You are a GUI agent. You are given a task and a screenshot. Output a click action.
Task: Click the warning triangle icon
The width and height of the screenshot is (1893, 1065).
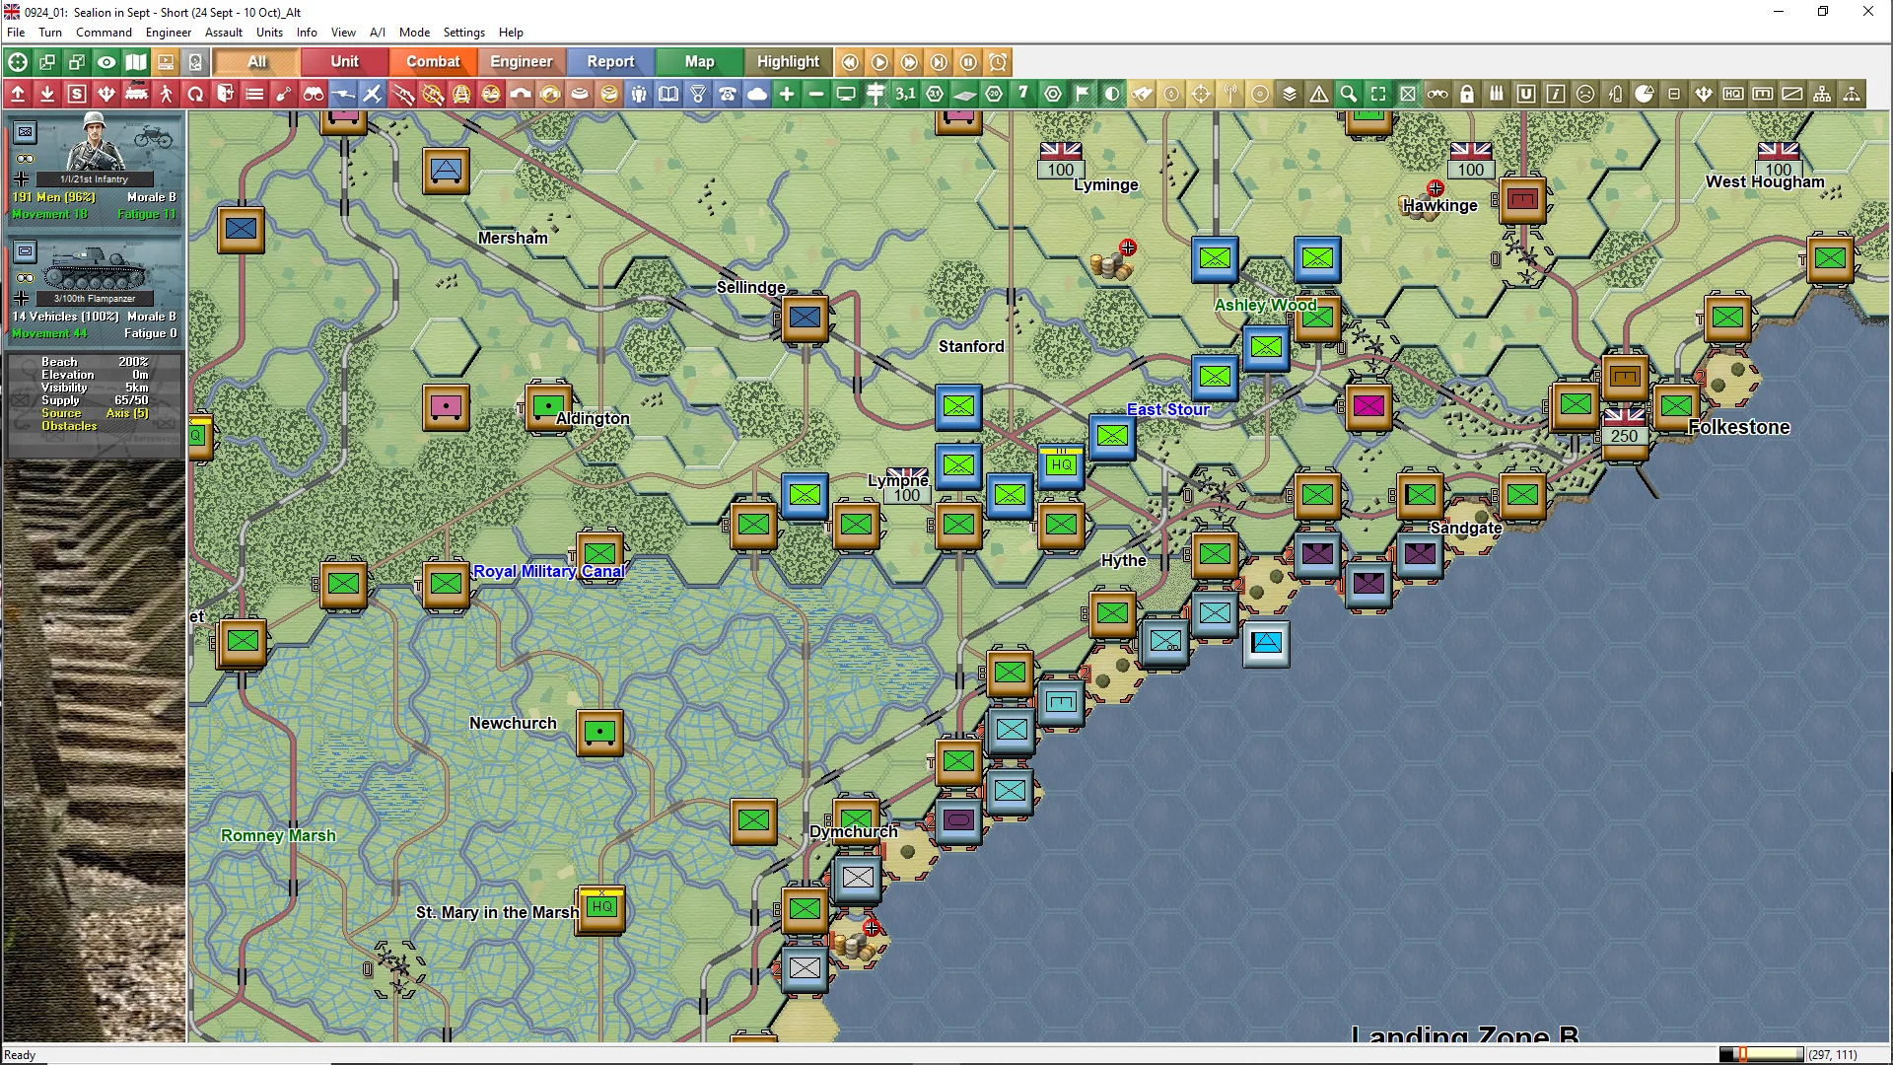pyautogui.click(x=1319, y=95)
